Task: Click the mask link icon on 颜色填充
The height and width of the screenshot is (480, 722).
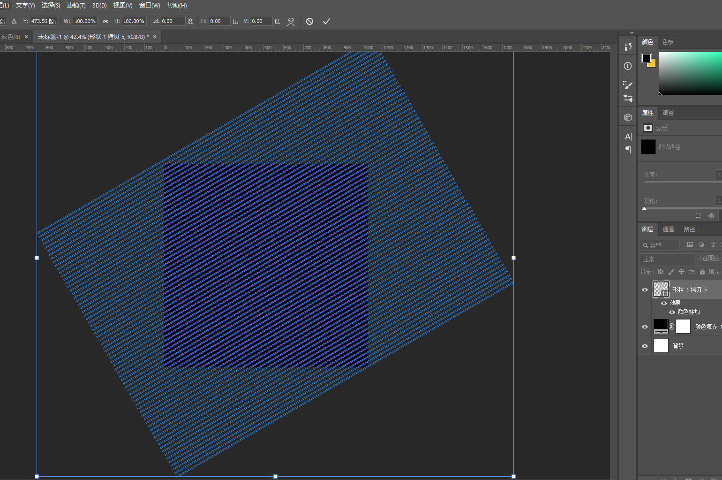Action: (672, 326)
